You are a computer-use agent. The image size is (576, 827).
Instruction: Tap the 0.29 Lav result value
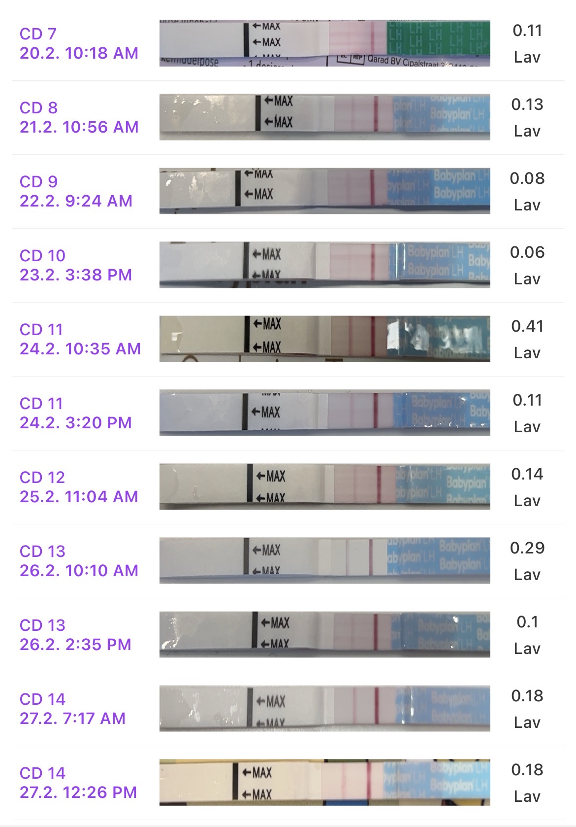527,561
